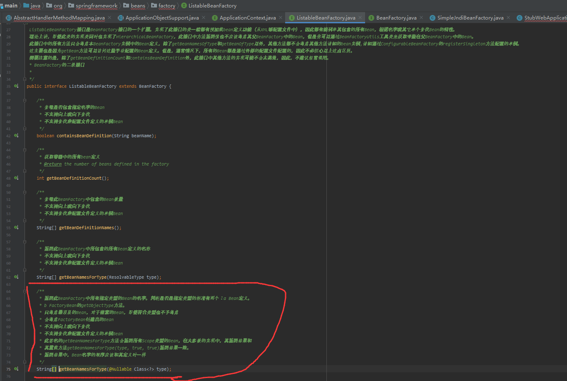Collapse the Javadoc comment starting at line 37
The height and width of the screenshot is (381, 567).
pos(25,100)
